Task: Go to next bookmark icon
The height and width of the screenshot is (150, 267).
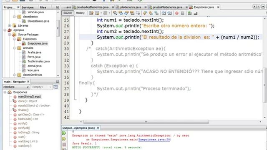Action: click(x=151, y=13)
